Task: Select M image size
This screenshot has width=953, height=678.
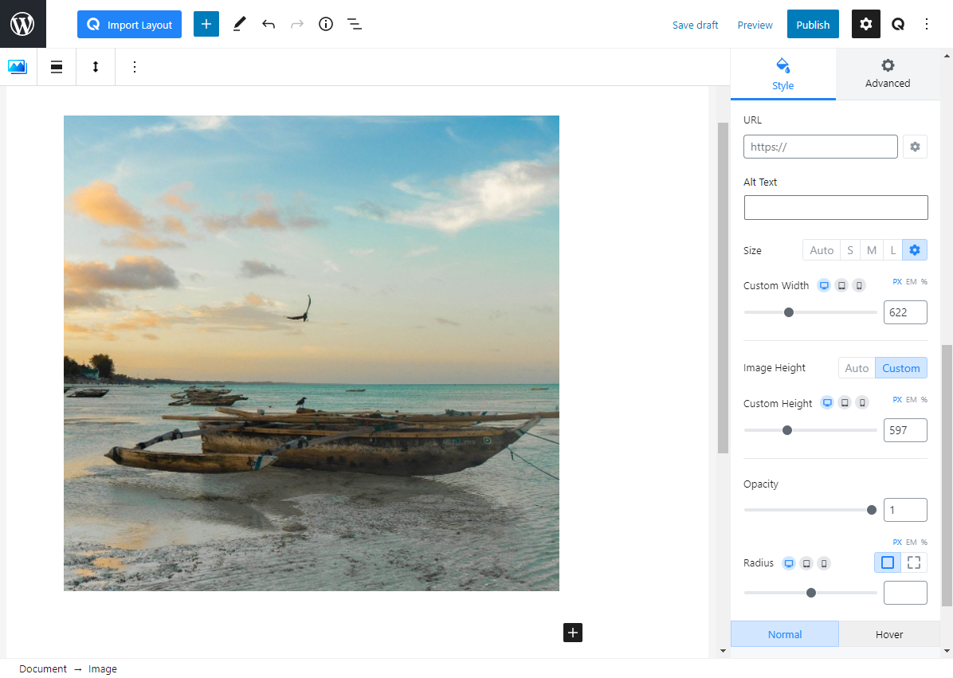Action: pos(872,250)
